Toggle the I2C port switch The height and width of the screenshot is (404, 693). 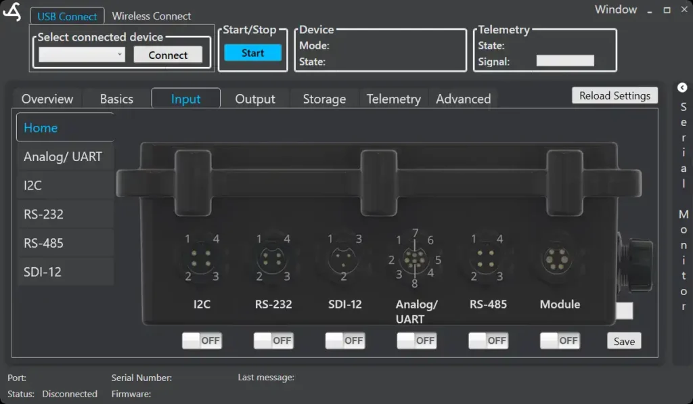202,340
